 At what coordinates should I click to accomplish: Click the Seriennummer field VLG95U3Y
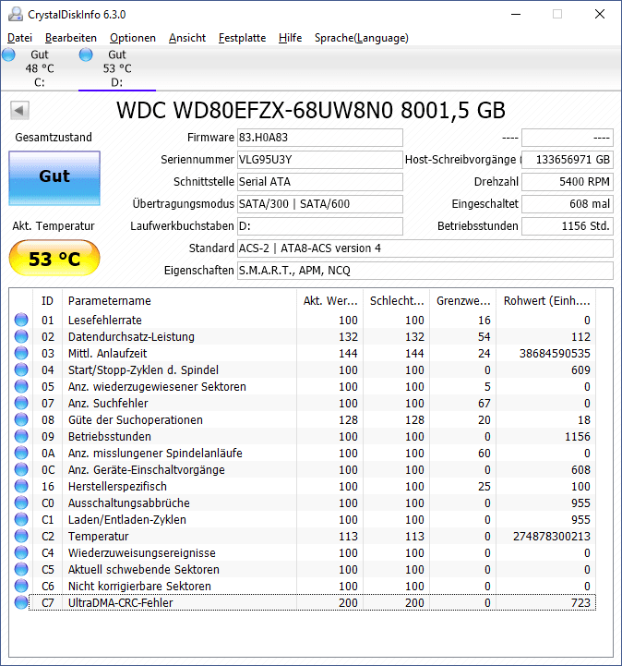point(320,159)
